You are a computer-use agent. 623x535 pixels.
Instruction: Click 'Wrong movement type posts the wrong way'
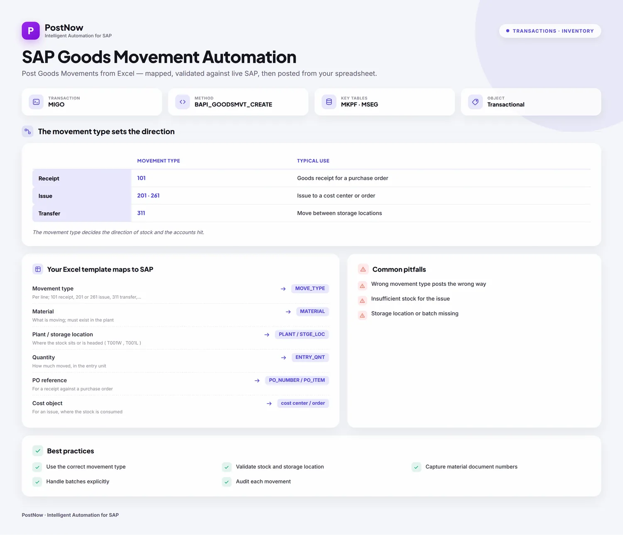pos(429,284)
